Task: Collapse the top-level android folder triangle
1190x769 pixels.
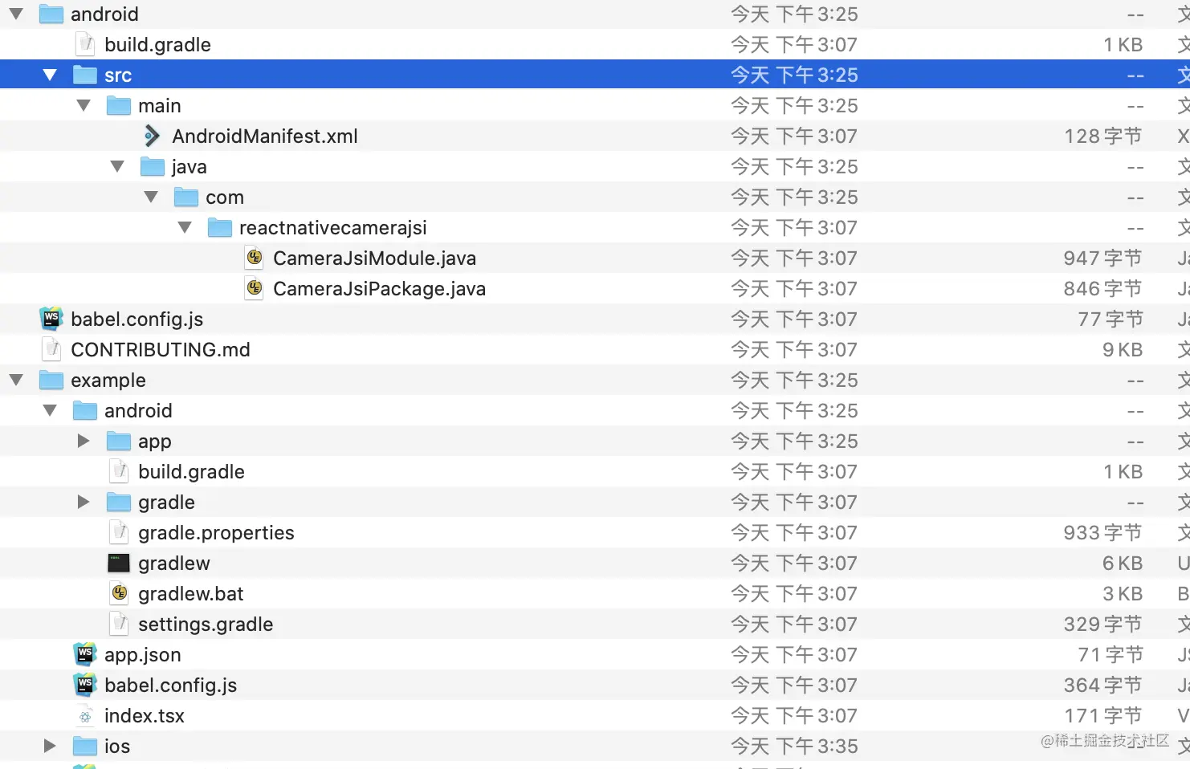Action: tap(16, 14)
